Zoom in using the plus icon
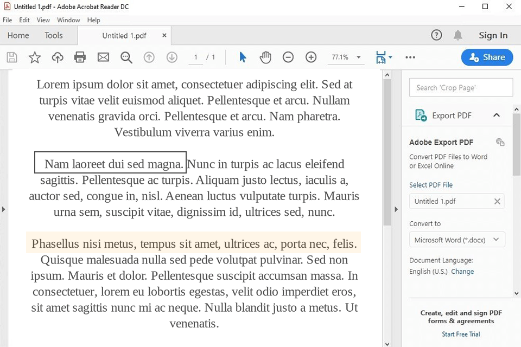Viewport: 521px width, 347px height. 311,57
